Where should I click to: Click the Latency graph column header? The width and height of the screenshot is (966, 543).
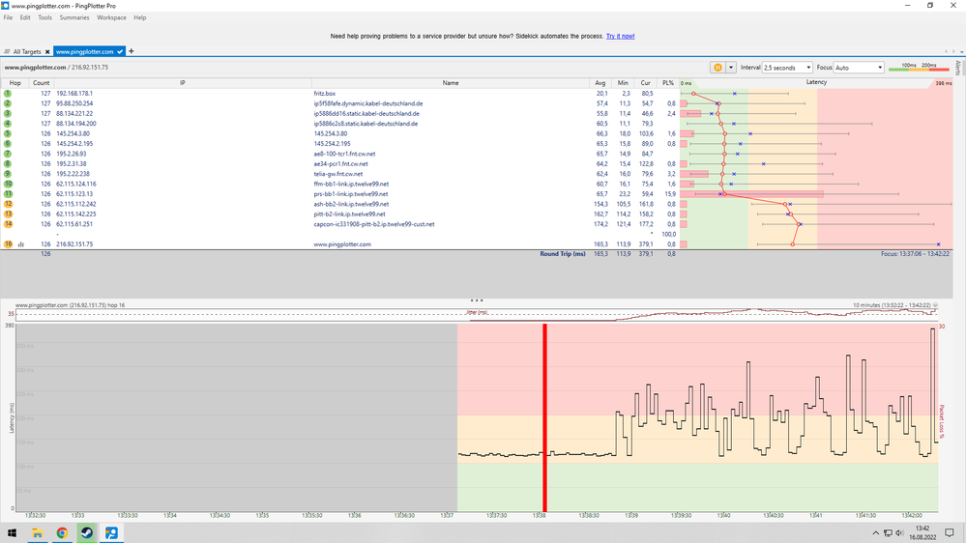(x=816, y=82)
